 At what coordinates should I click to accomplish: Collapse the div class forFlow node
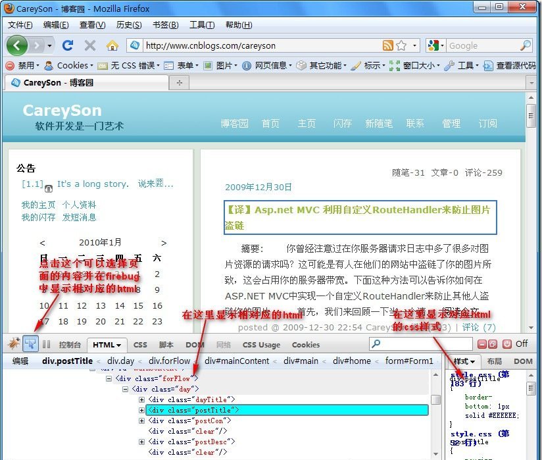(109, 378)
